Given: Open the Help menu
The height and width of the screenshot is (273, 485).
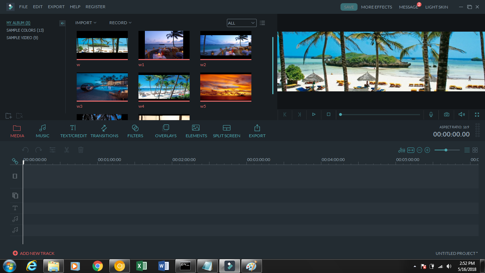Looking at the screenshot, I should tap(75, 7).
